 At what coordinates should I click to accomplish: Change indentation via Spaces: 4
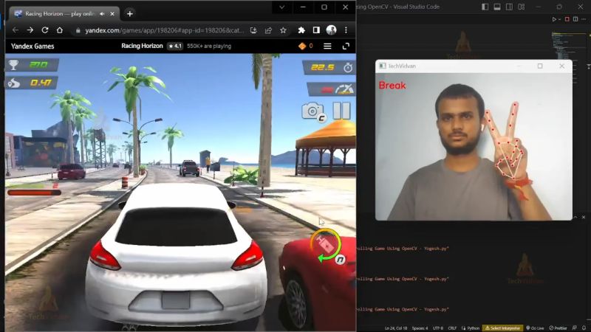420,328
